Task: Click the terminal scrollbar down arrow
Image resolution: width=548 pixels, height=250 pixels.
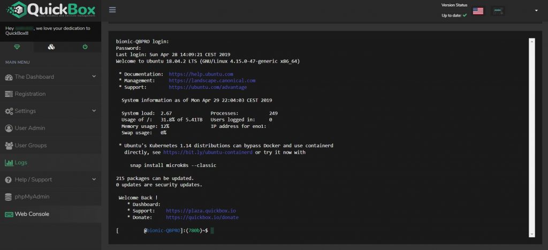Action: coord(532,234)
